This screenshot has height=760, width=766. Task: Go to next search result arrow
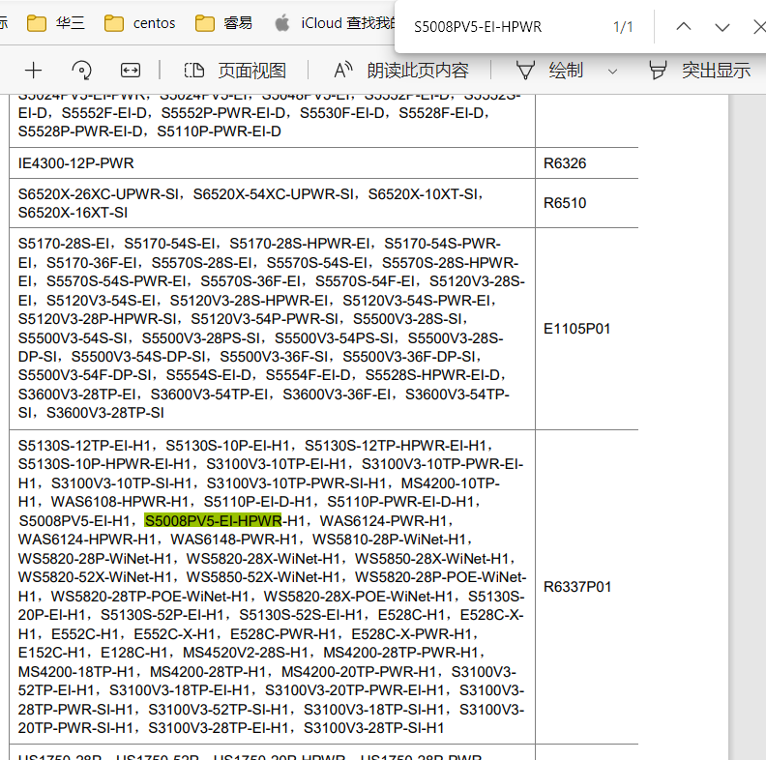tap(722, 27)
